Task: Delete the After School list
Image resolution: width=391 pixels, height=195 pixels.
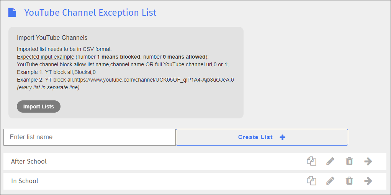Action: [x=349, y=161]
